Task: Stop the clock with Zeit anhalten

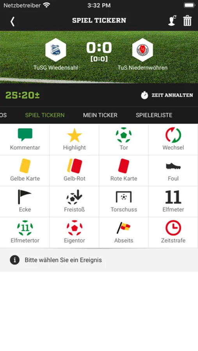Action: pos(167,95)
